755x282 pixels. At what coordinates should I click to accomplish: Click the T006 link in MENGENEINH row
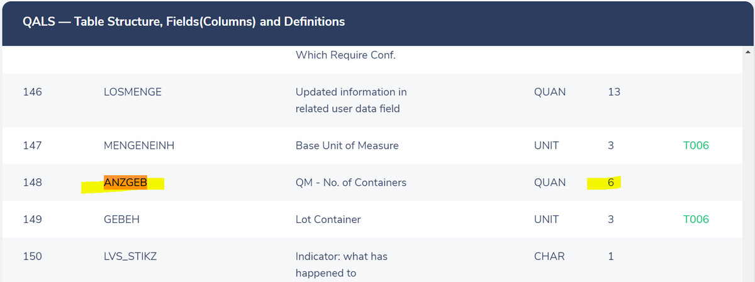point(695,146)
